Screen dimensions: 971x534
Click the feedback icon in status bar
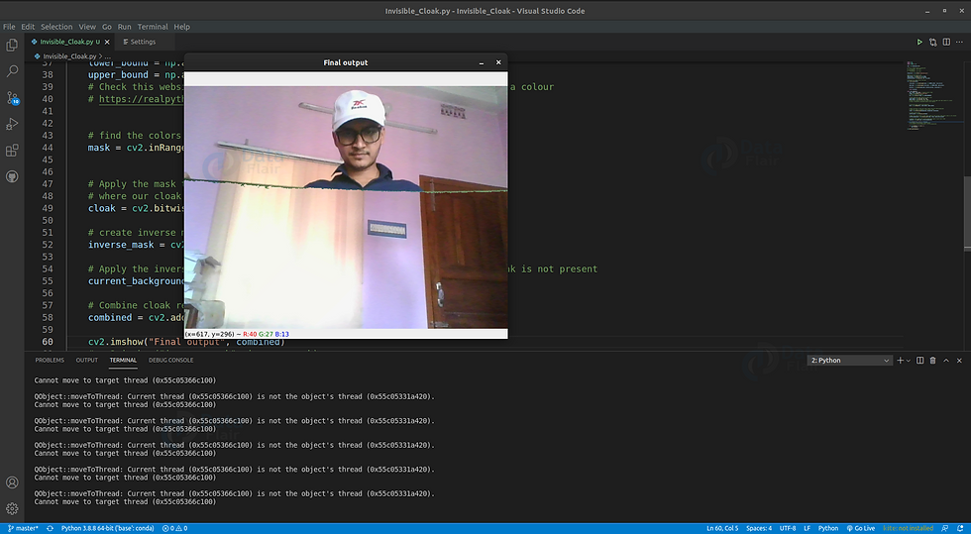pos(945,528)
